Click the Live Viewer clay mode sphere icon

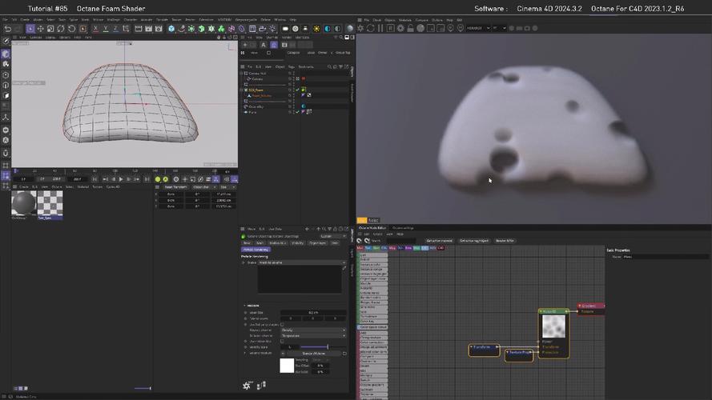pyautogui.click(x=420, y=28)
